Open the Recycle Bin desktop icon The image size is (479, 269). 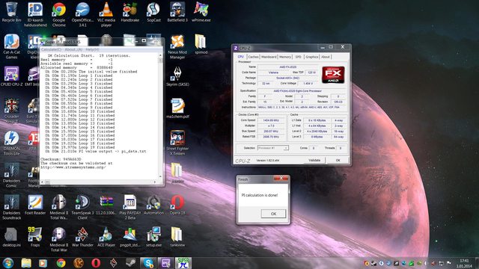(x=12, y=12)
